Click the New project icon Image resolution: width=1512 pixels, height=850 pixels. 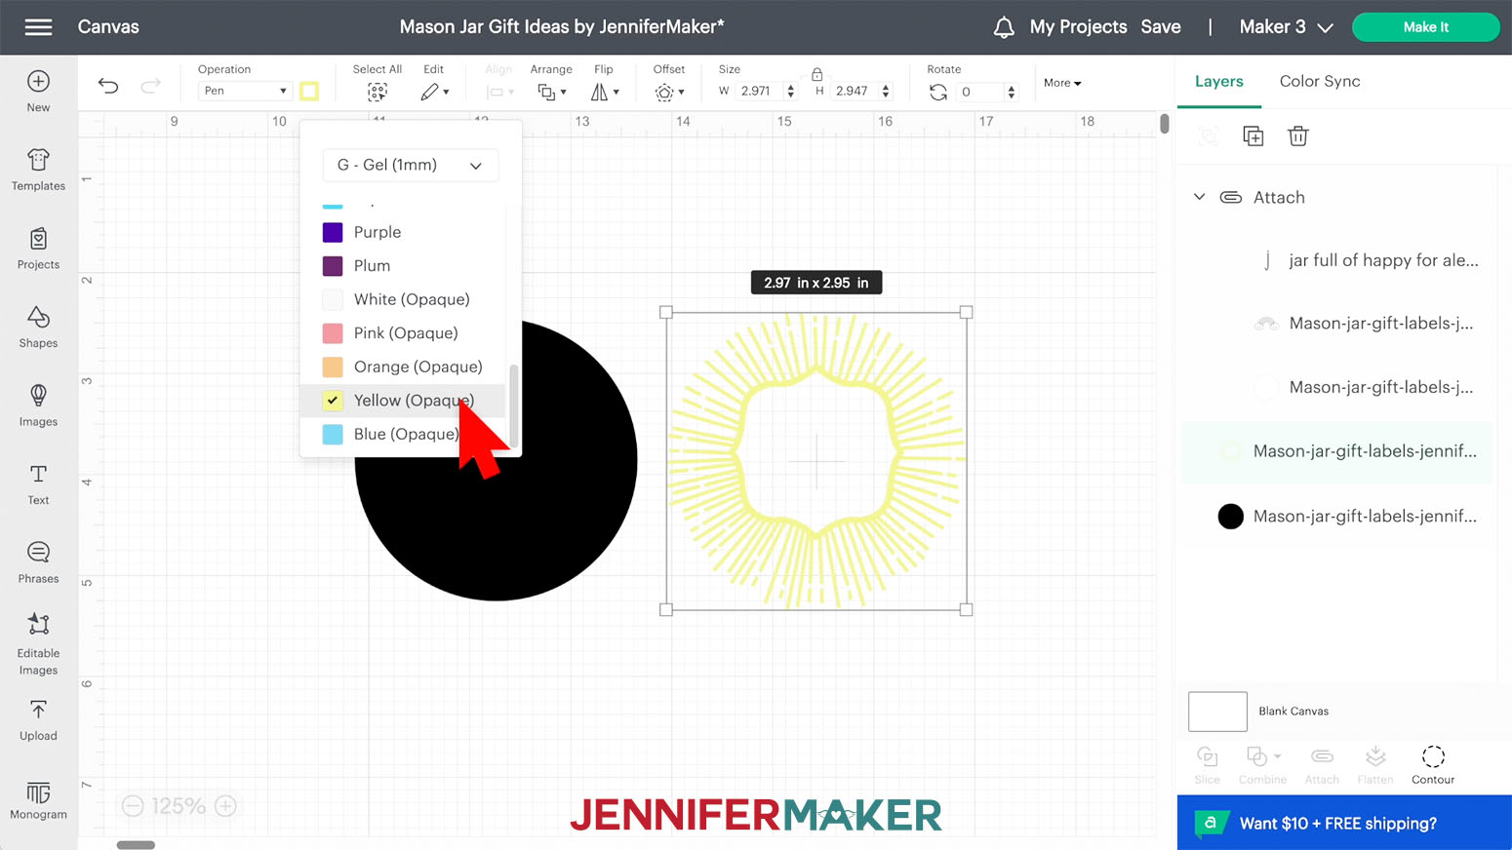(38, 82)
